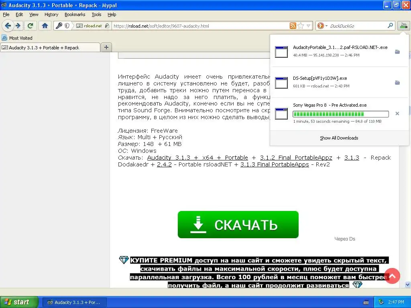Screen dimensions: 411x308
Task: Go back with the Back arrow
Action: (x=8, y=26)
